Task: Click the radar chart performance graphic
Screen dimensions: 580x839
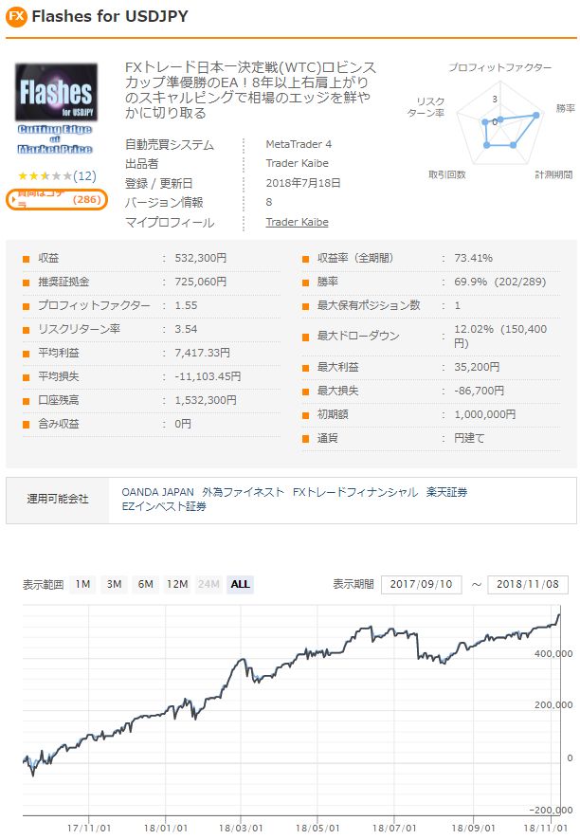Action: (x=498, y=121)
